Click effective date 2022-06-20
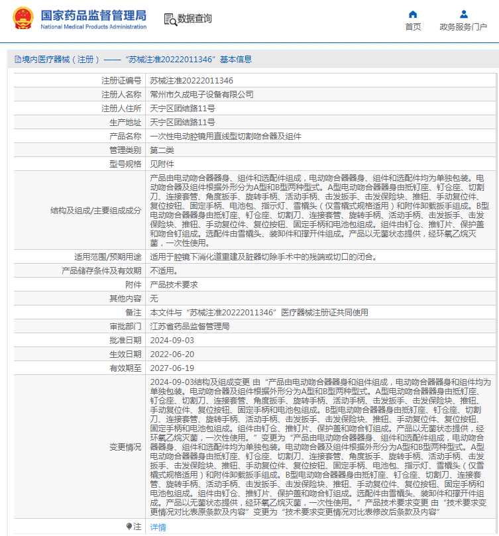Screen dimensions: 499x536 tap(172, 354)
